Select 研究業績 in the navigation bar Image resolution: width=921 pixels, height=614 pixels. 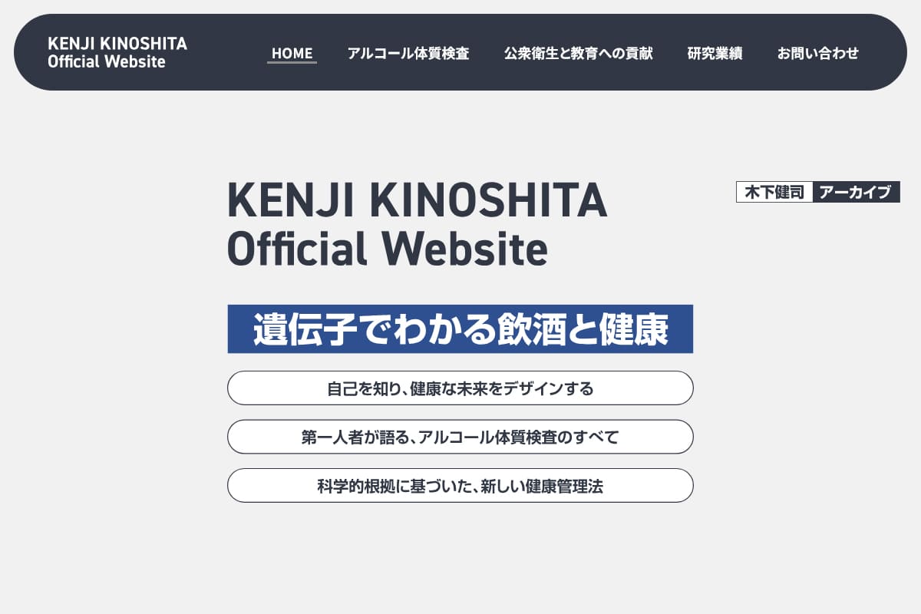click(x=715, y=54)
